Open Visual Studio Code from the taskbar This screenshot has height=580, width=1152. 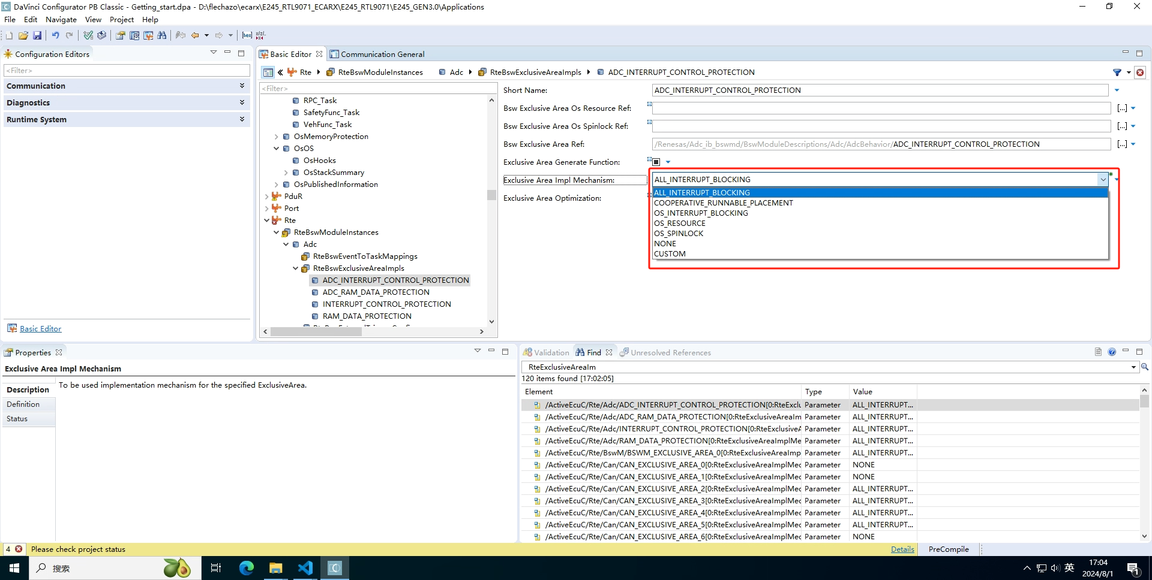(305, 567)
